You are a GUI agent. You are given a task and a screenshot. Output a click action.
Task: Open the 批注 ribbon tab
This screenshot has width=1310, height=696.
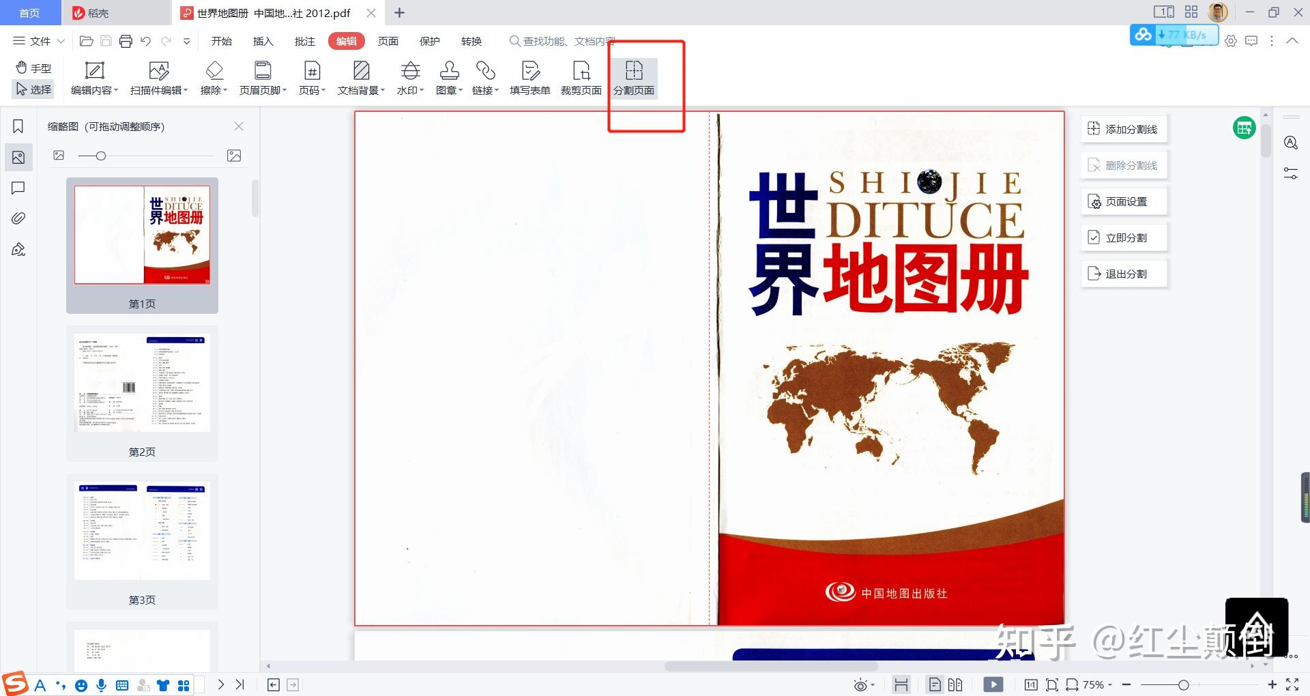click(305, 41)
